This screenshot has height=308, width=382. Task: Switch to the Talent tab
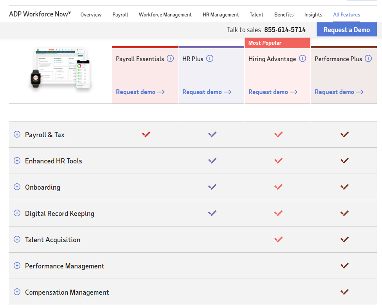256,14
